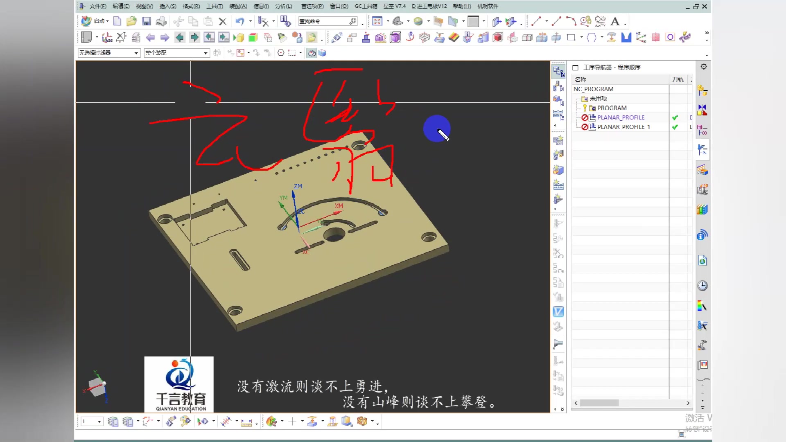Image resolution: width=786 pixels, height=442 pixels.
Task: Click the Fit view icon
Action: (x=377, y=21)
